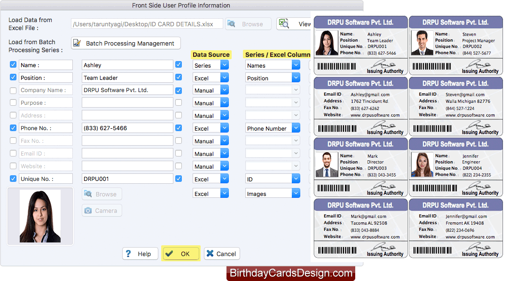Enable the Company Name checkbox
Image resolution: width=507 pixels, height=281 pixels.
click(13, 90)
